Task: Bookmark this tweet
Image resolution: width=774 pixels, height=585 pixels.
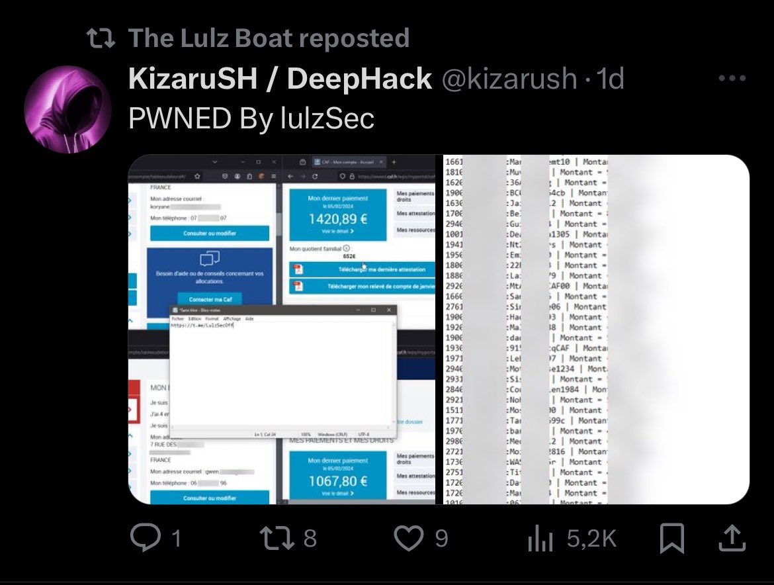Action: point(672,538)
